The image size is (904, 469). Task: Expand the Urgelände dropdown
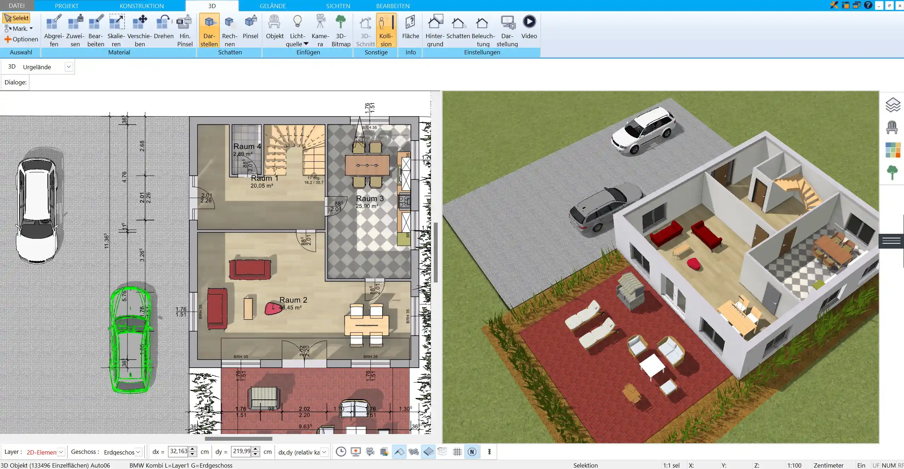(69, 67)
